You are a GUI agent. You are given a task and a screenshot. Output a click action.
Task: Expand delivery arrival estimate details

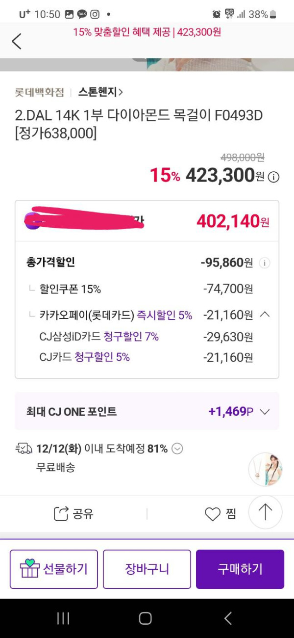[177, 449]
